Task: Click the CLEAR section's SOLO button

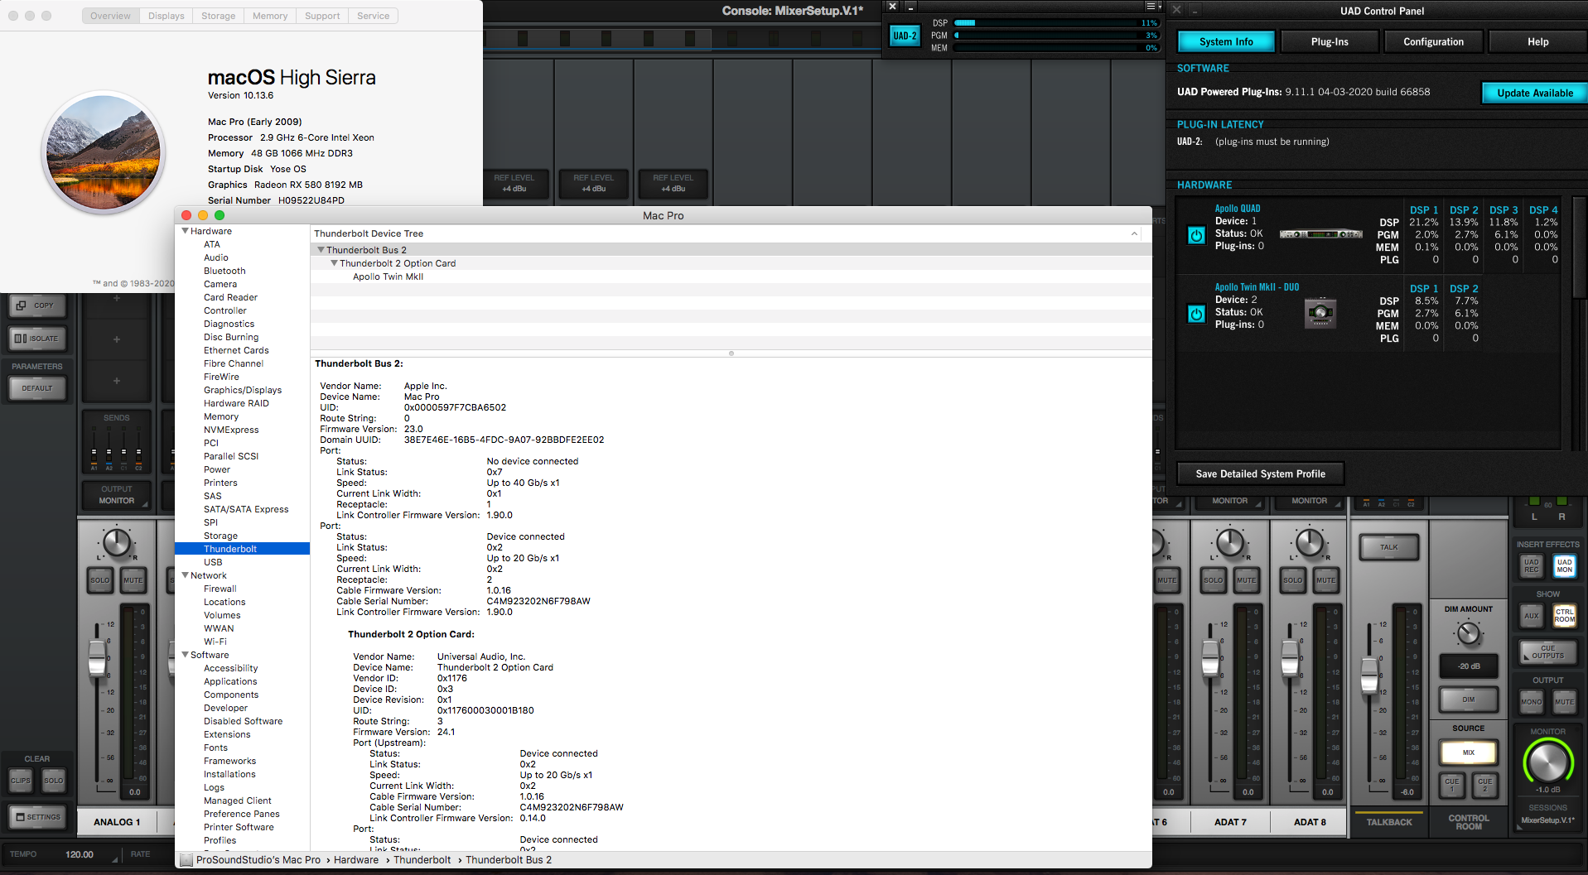Action: 53,781
